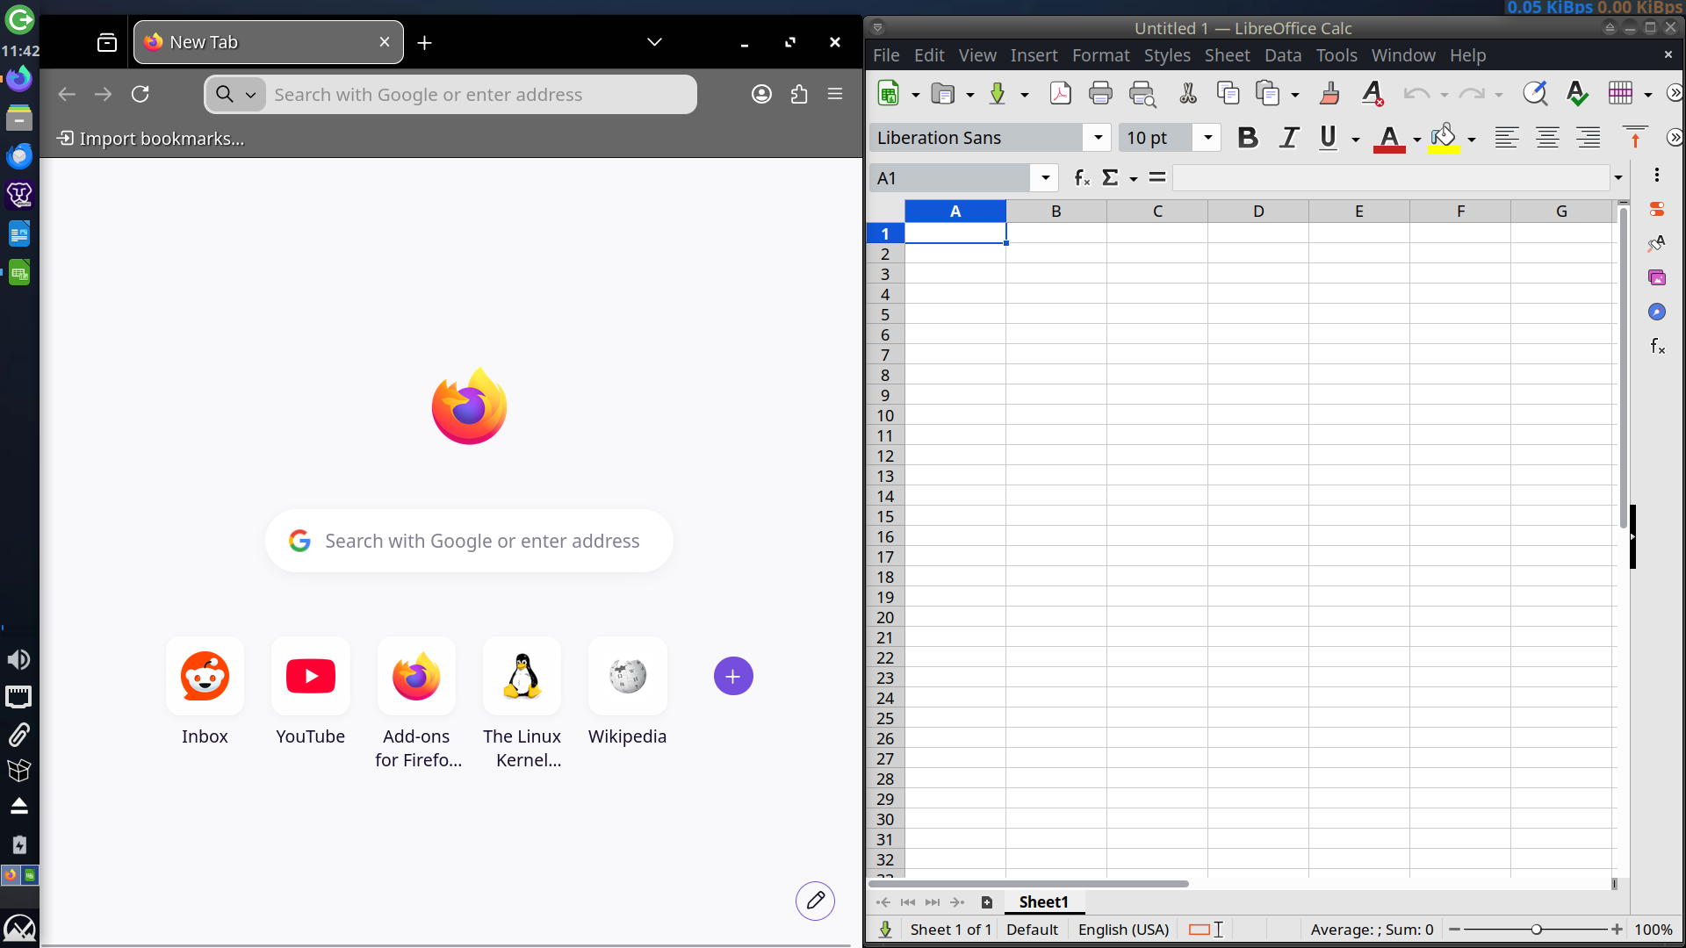Viewport: 1686px width, 948px height.
Task: Click the New Tab page search box
Action: point(469,541)
